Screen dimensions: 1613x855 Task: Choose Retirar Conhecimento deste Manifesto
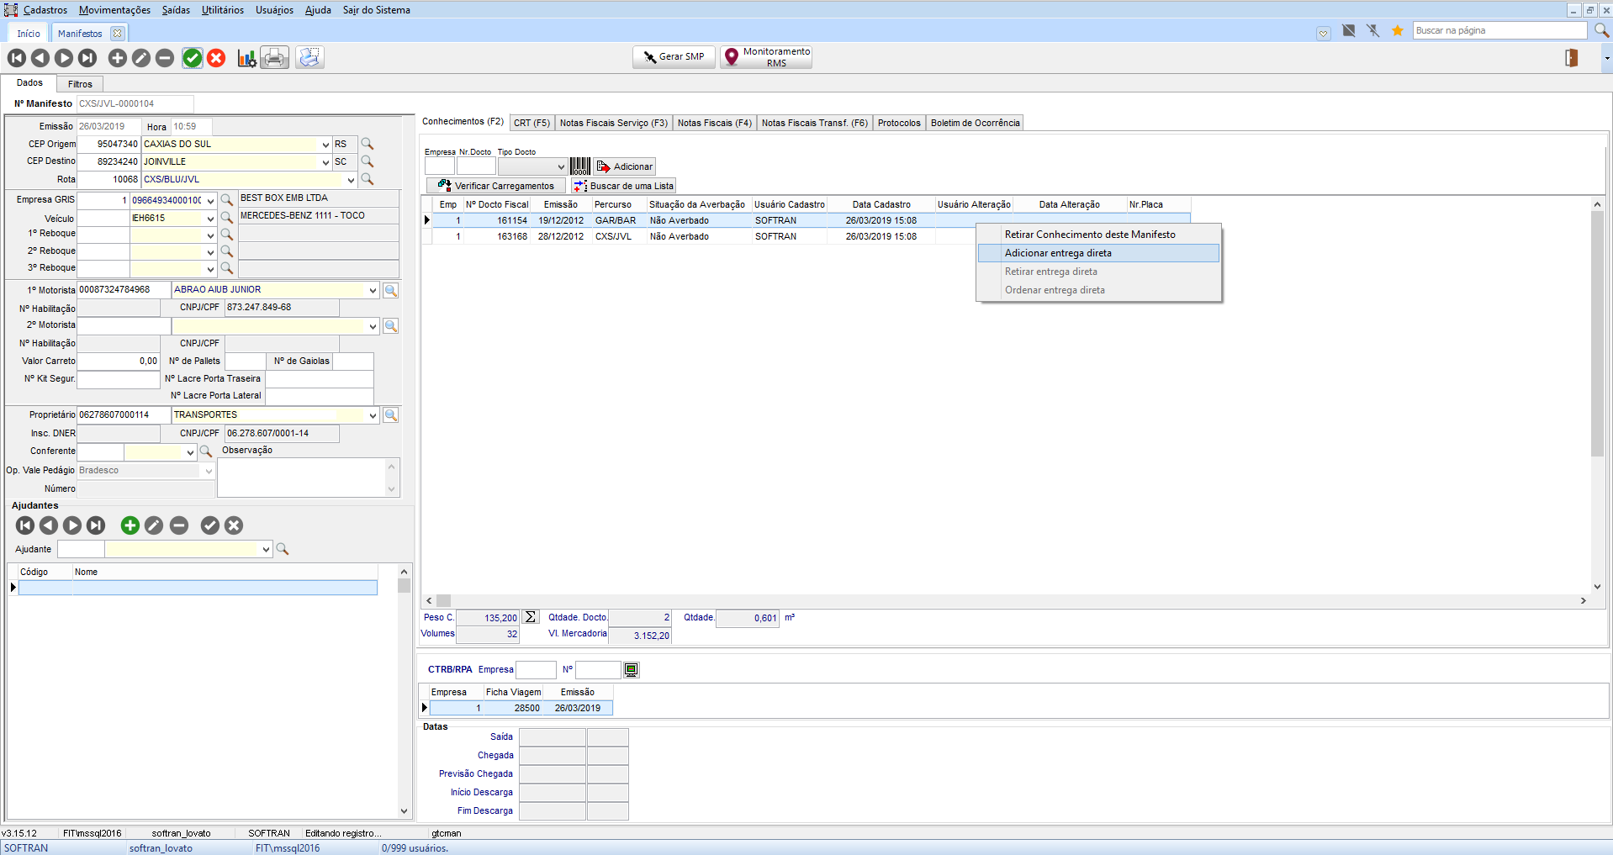tap(1098, 235)
